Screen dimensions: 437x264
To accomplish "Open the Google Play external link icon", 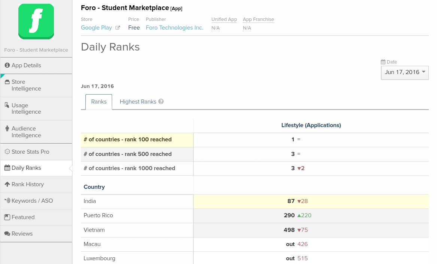I will tap(118, 28).
